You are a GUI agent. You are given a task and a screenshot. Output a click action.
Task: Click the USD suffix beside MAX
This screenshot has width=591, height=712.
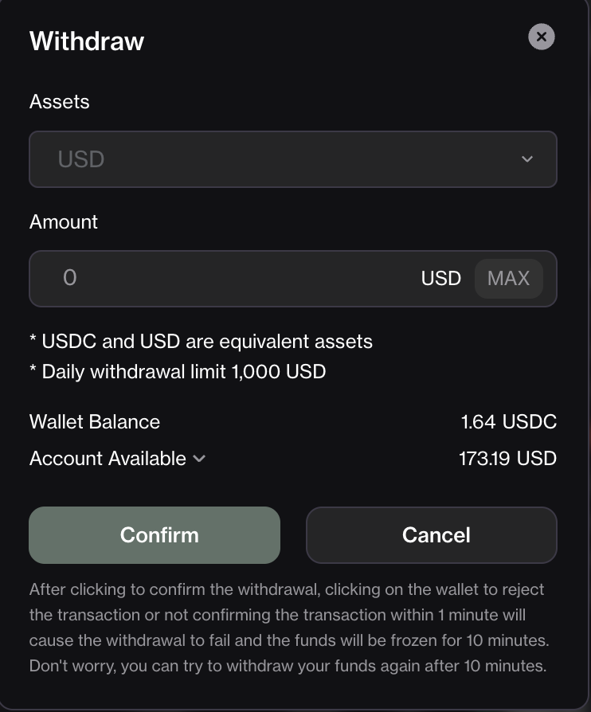click(440, 279)
